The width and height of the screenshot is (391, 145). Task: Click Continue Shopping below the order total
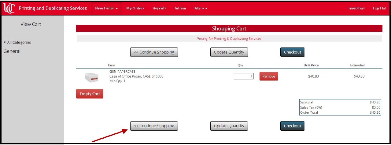[x=154, y=126]
